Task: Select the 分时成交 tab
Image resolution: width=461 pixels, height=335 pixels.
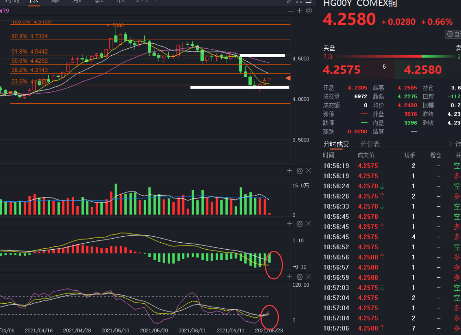Action: (x=336, y=144)
